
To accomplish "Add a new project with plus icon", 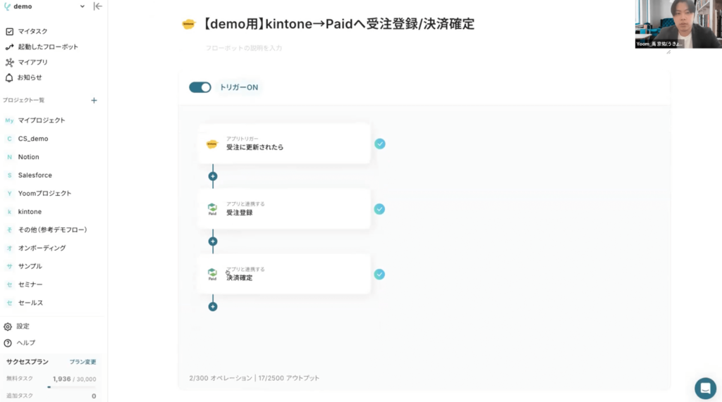I will (94, 100).
